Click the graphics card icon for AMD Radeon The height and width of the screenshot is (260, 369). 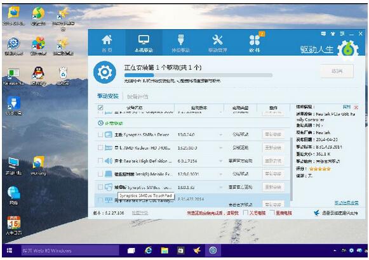(x=109, y=148)
